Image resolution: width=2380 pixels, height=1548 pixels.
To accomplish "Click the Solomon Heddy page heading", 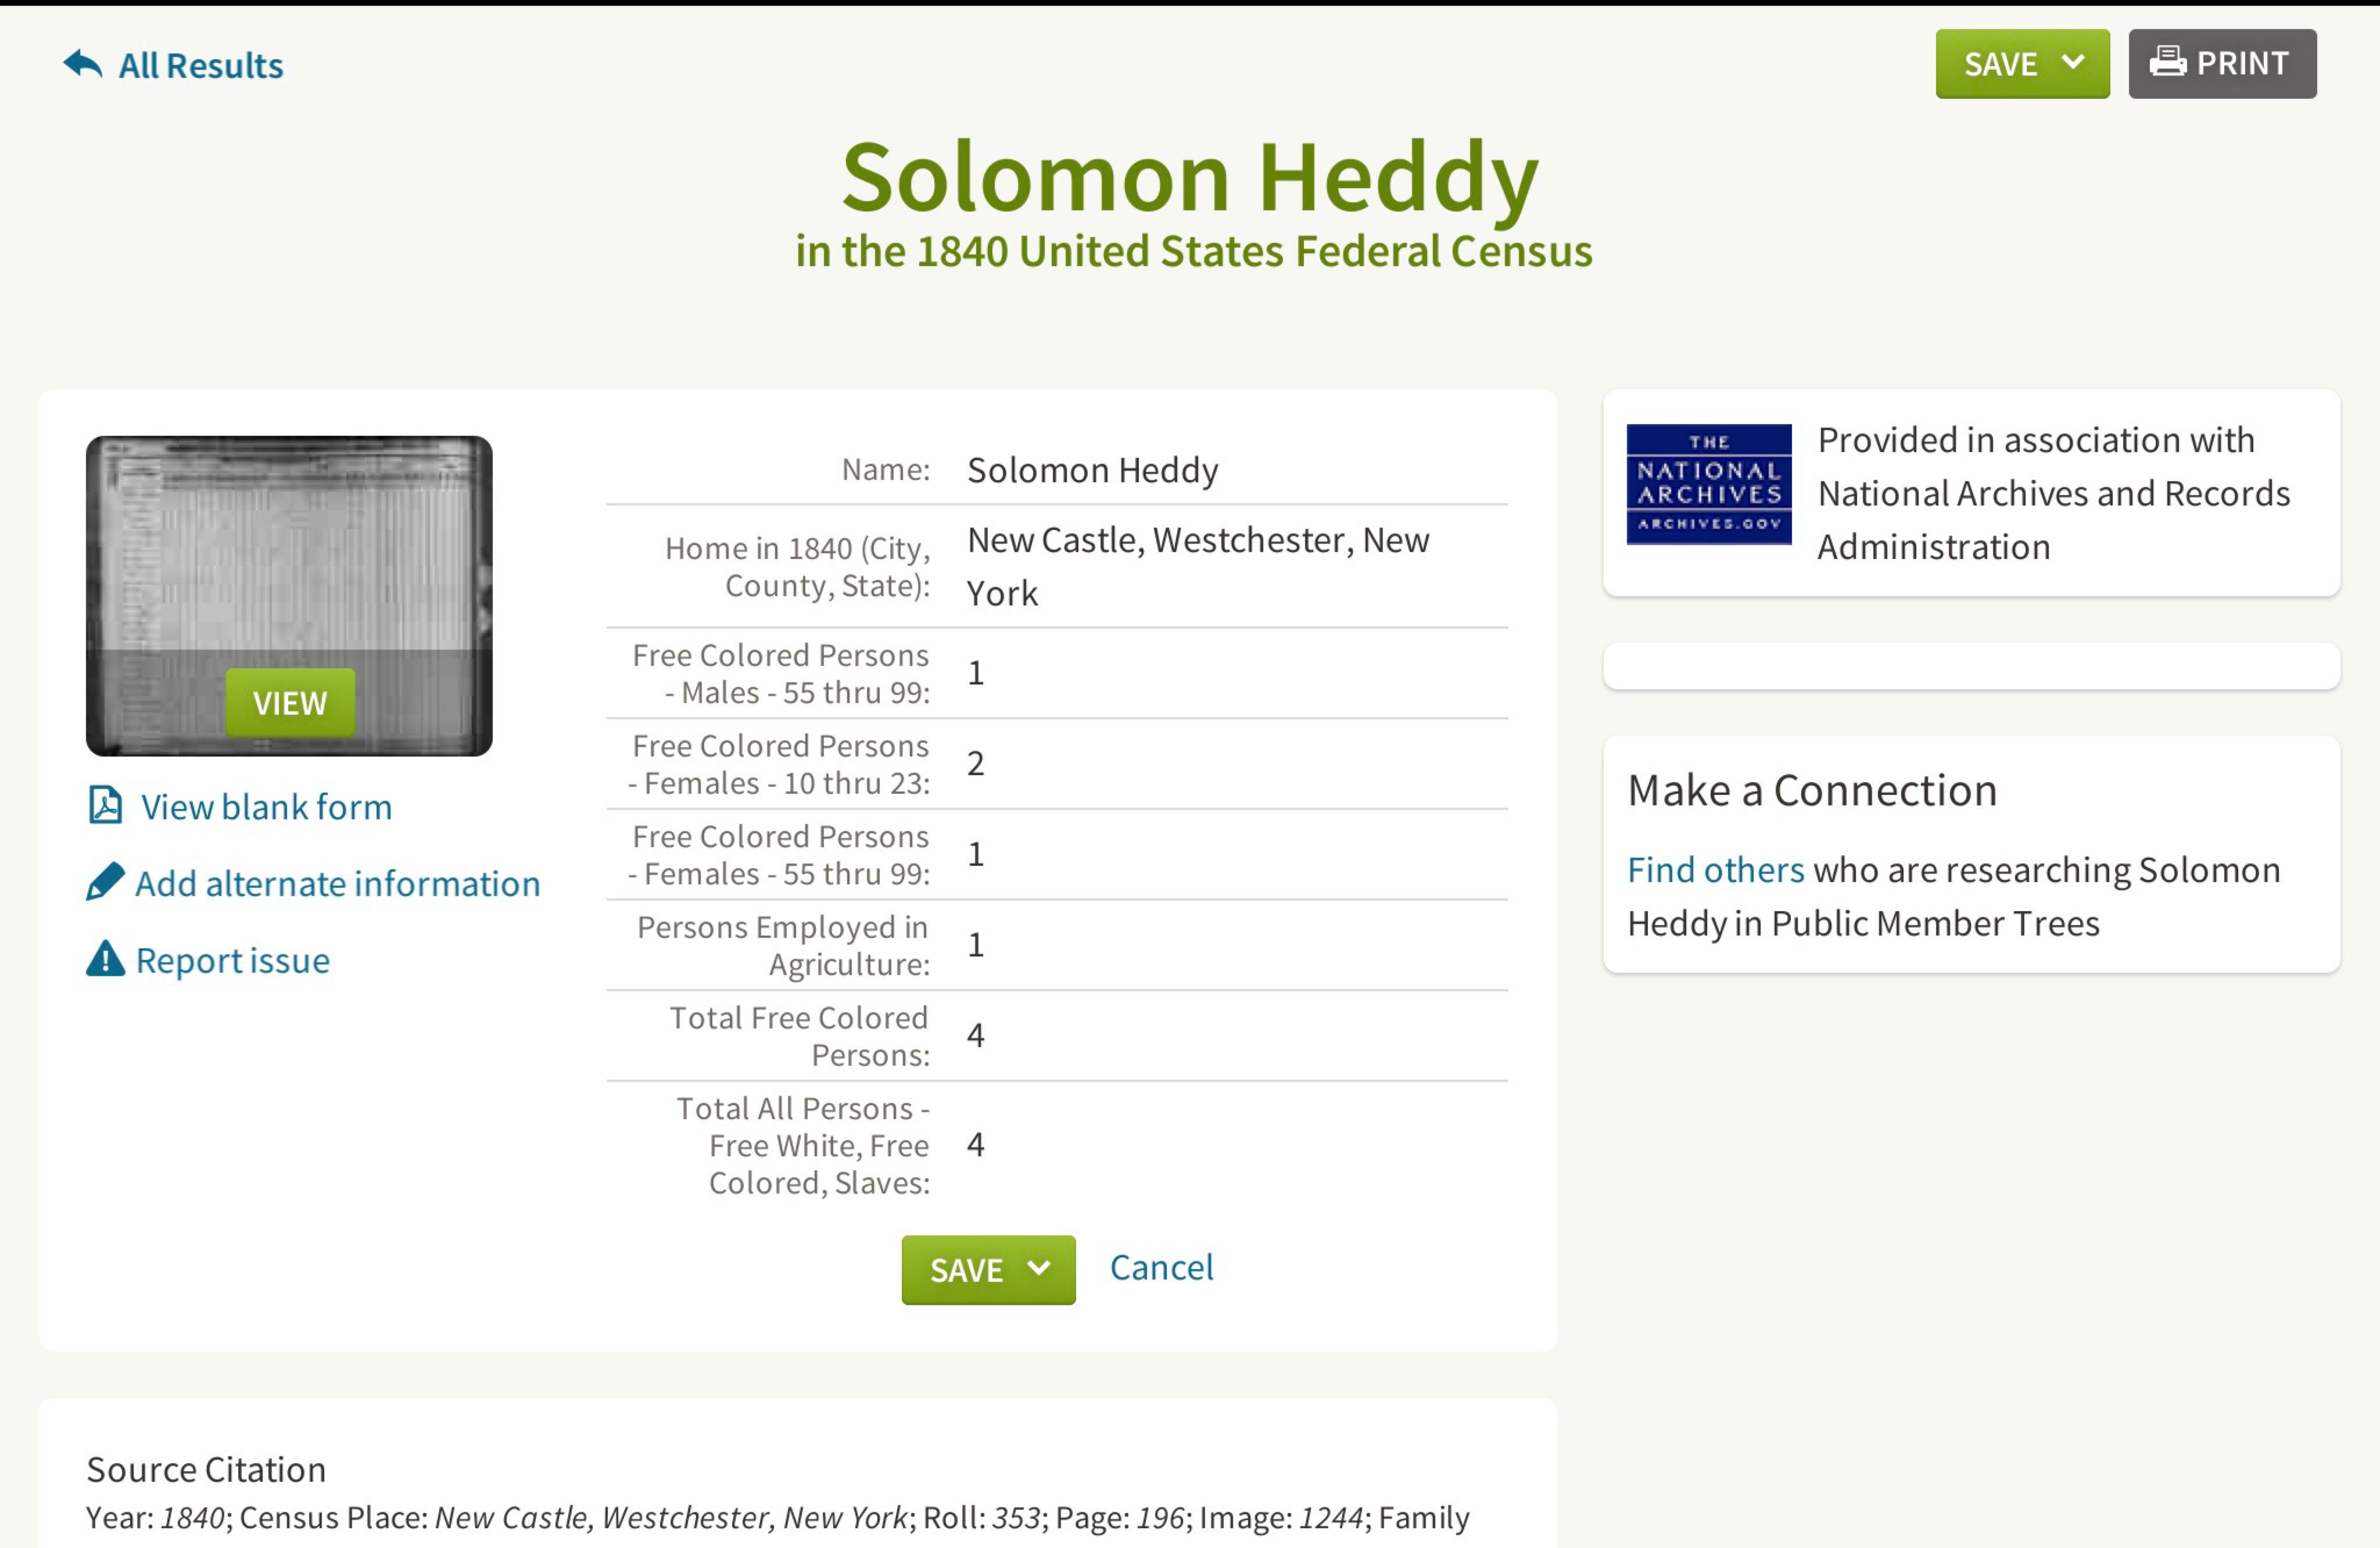I will (1190, 178).
